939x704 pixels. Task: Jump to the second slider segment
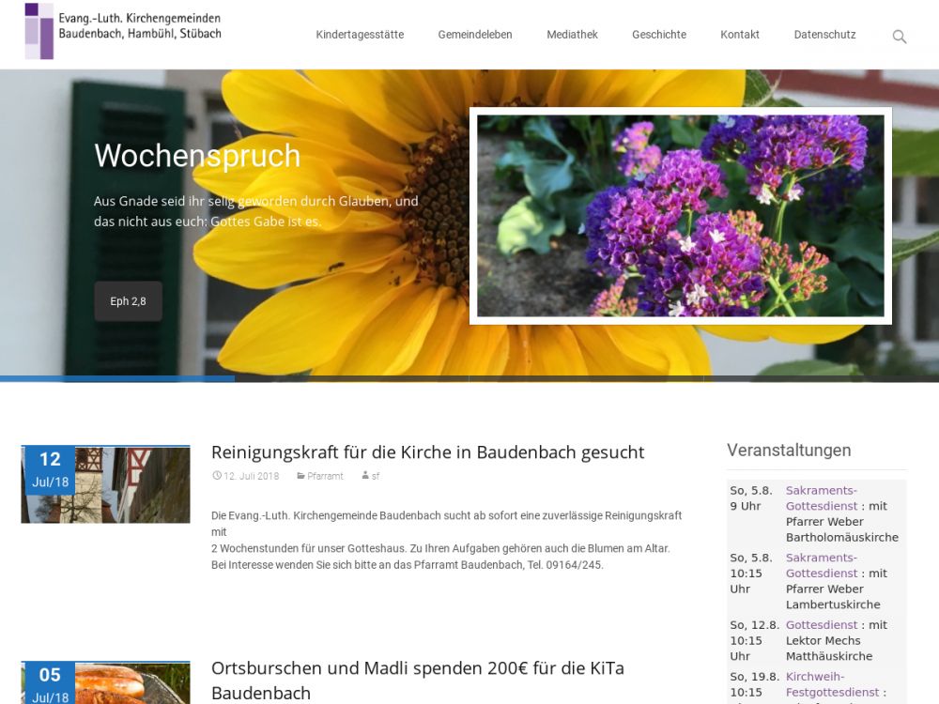[x=351, y=379]
